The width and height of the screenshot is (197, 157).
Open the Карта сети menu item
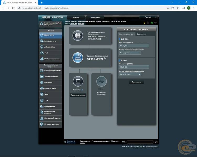(51, 35)
